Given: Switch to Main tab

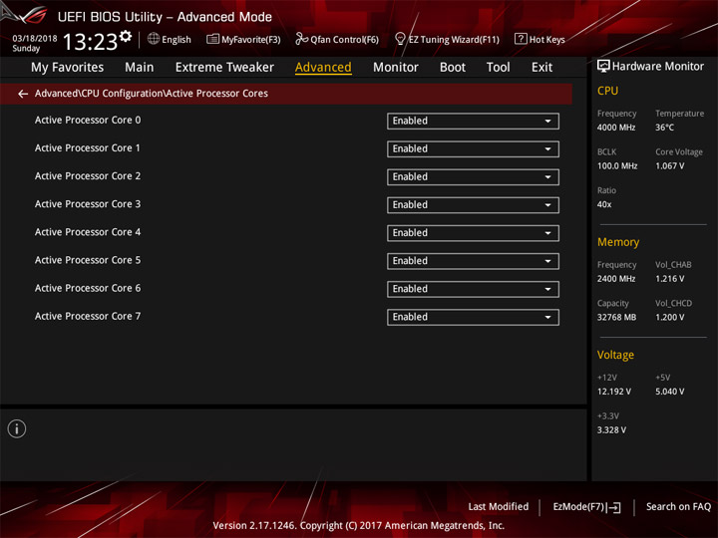Looking at the screenshot, I should point(140,68).
